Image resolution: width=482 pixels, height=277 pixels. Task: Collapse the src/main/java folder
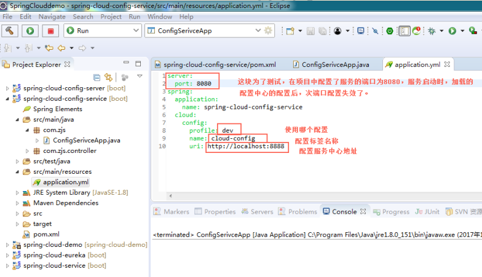point(17,120)
